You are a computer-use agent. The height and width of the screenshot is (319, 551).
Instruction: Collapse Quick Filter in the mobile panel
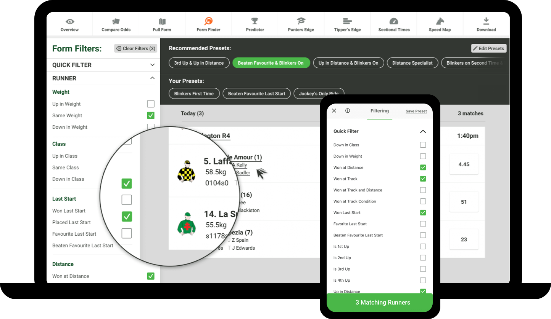[423, 131]
